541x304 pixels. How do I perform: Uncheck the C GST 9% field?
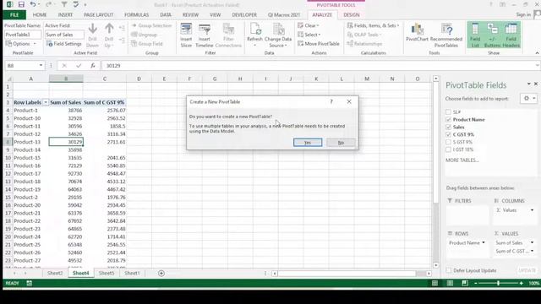point(448,134)
